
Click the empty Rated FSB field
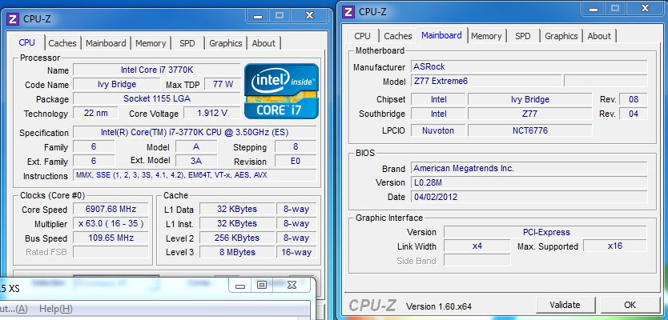point(111,252)
